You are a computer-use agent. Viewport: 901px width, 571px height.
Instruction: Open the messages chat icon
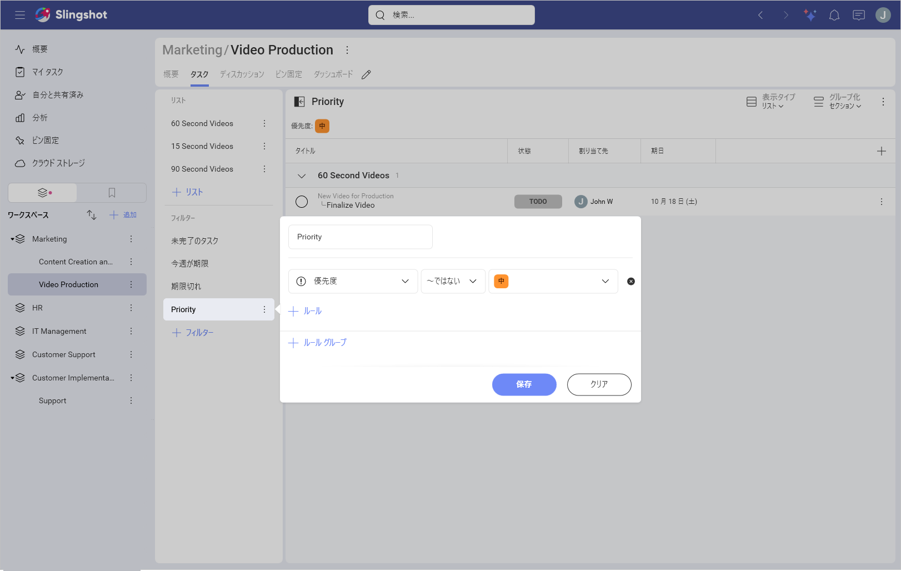click(858, 15)
